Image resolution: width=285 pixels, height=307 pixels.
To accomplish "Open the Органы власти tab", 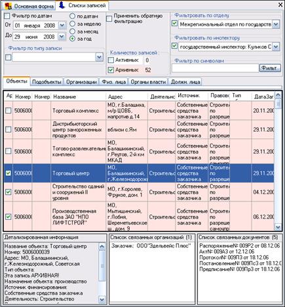I will click(148, 82).
